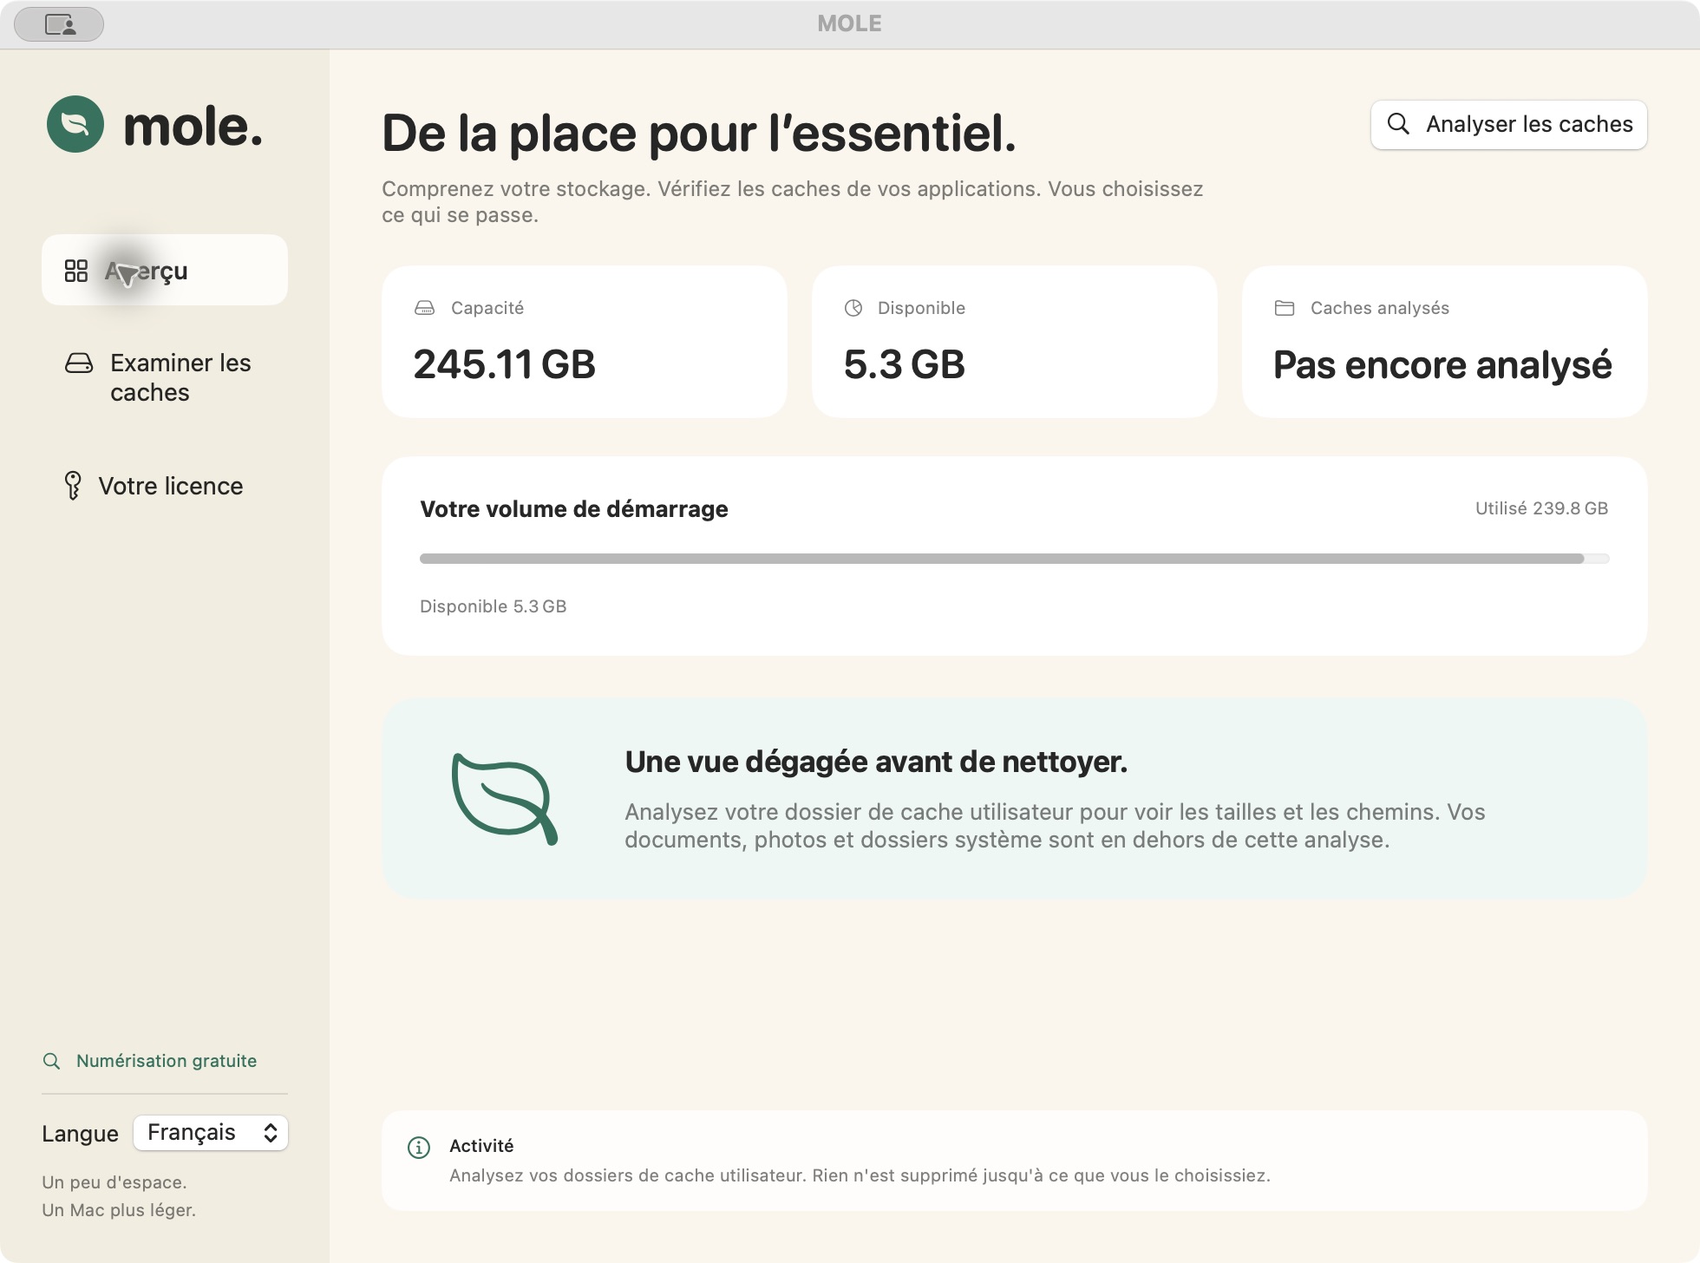Click the magnifier icon beside Numérisation gratuite

pyautogui.click(x=52, y=1061)
